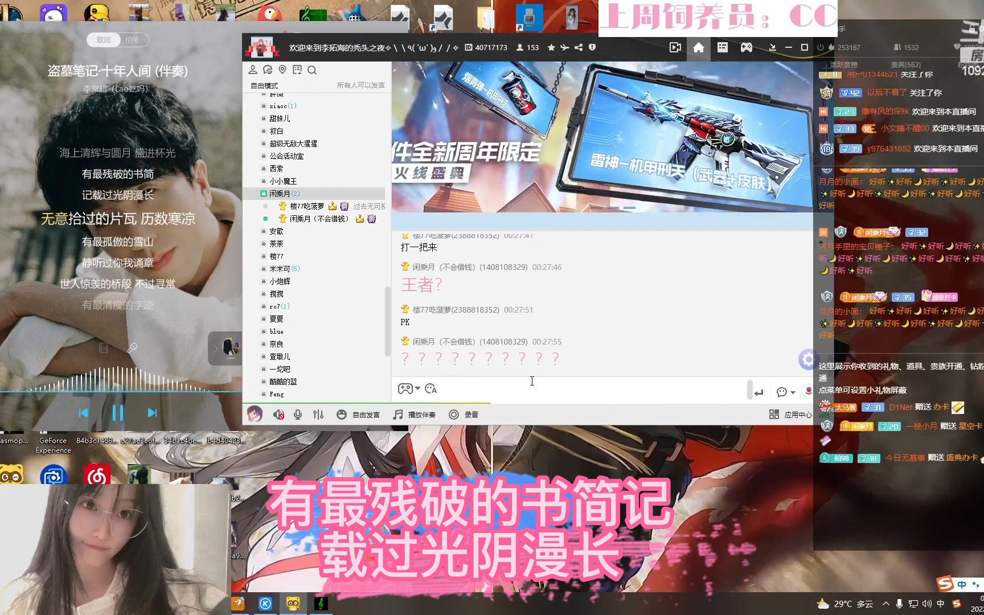This screenshot has width=984, height=615.
Task: Start recording with the 录音 button
Action: click(x=464, y=415)
